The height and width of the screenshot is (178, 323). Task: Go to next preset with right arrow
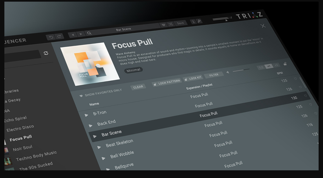pyautogui.click(x=81, y=34)
